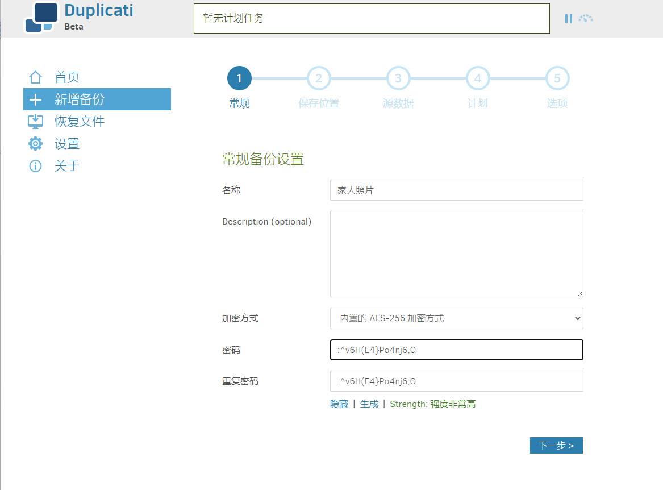Go to step 2 保存位置
This screenshot has width=663, height=490.
318,79
